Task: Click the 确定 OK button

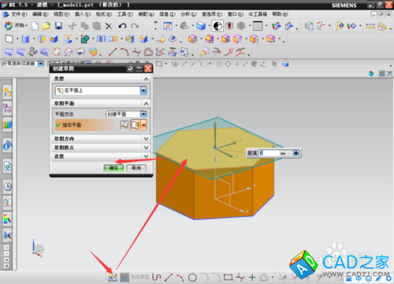Action: pos(113,168)
